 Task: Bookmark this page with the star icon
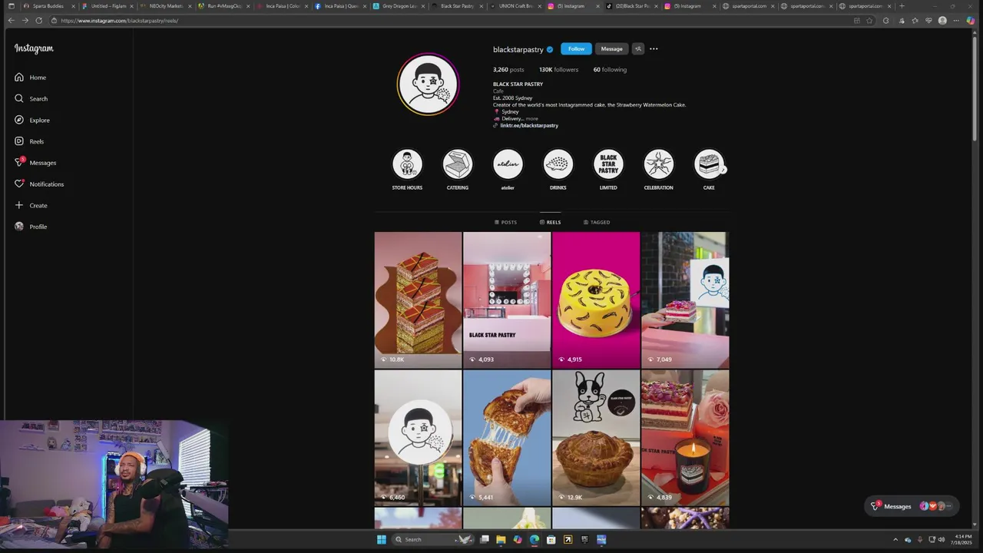click(x=869, y=20)
